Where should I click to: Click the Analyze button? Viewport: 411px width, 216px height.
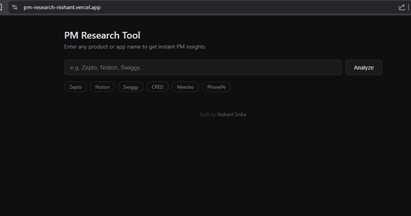pyautogui.click(x=363, y=68)
